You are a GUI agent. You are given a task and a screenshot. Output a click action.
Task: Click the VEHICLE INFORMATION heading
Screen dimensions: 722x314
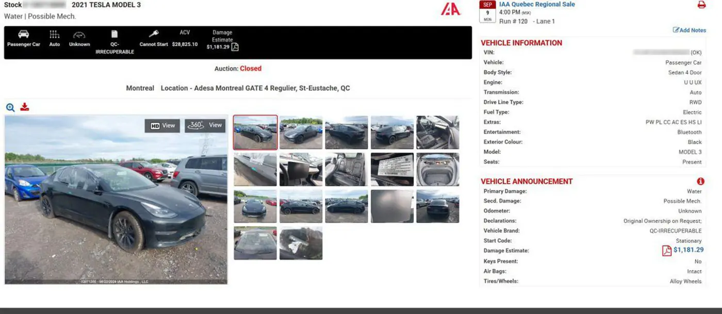point(521,43)
